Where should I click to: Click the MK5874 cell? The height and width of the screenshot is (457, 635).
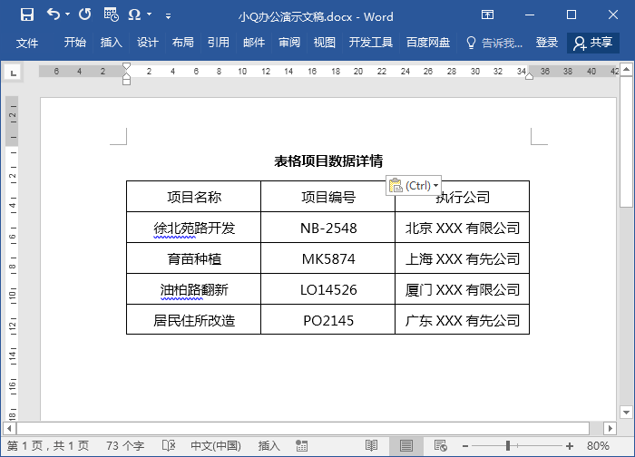[x=328, y=258]
